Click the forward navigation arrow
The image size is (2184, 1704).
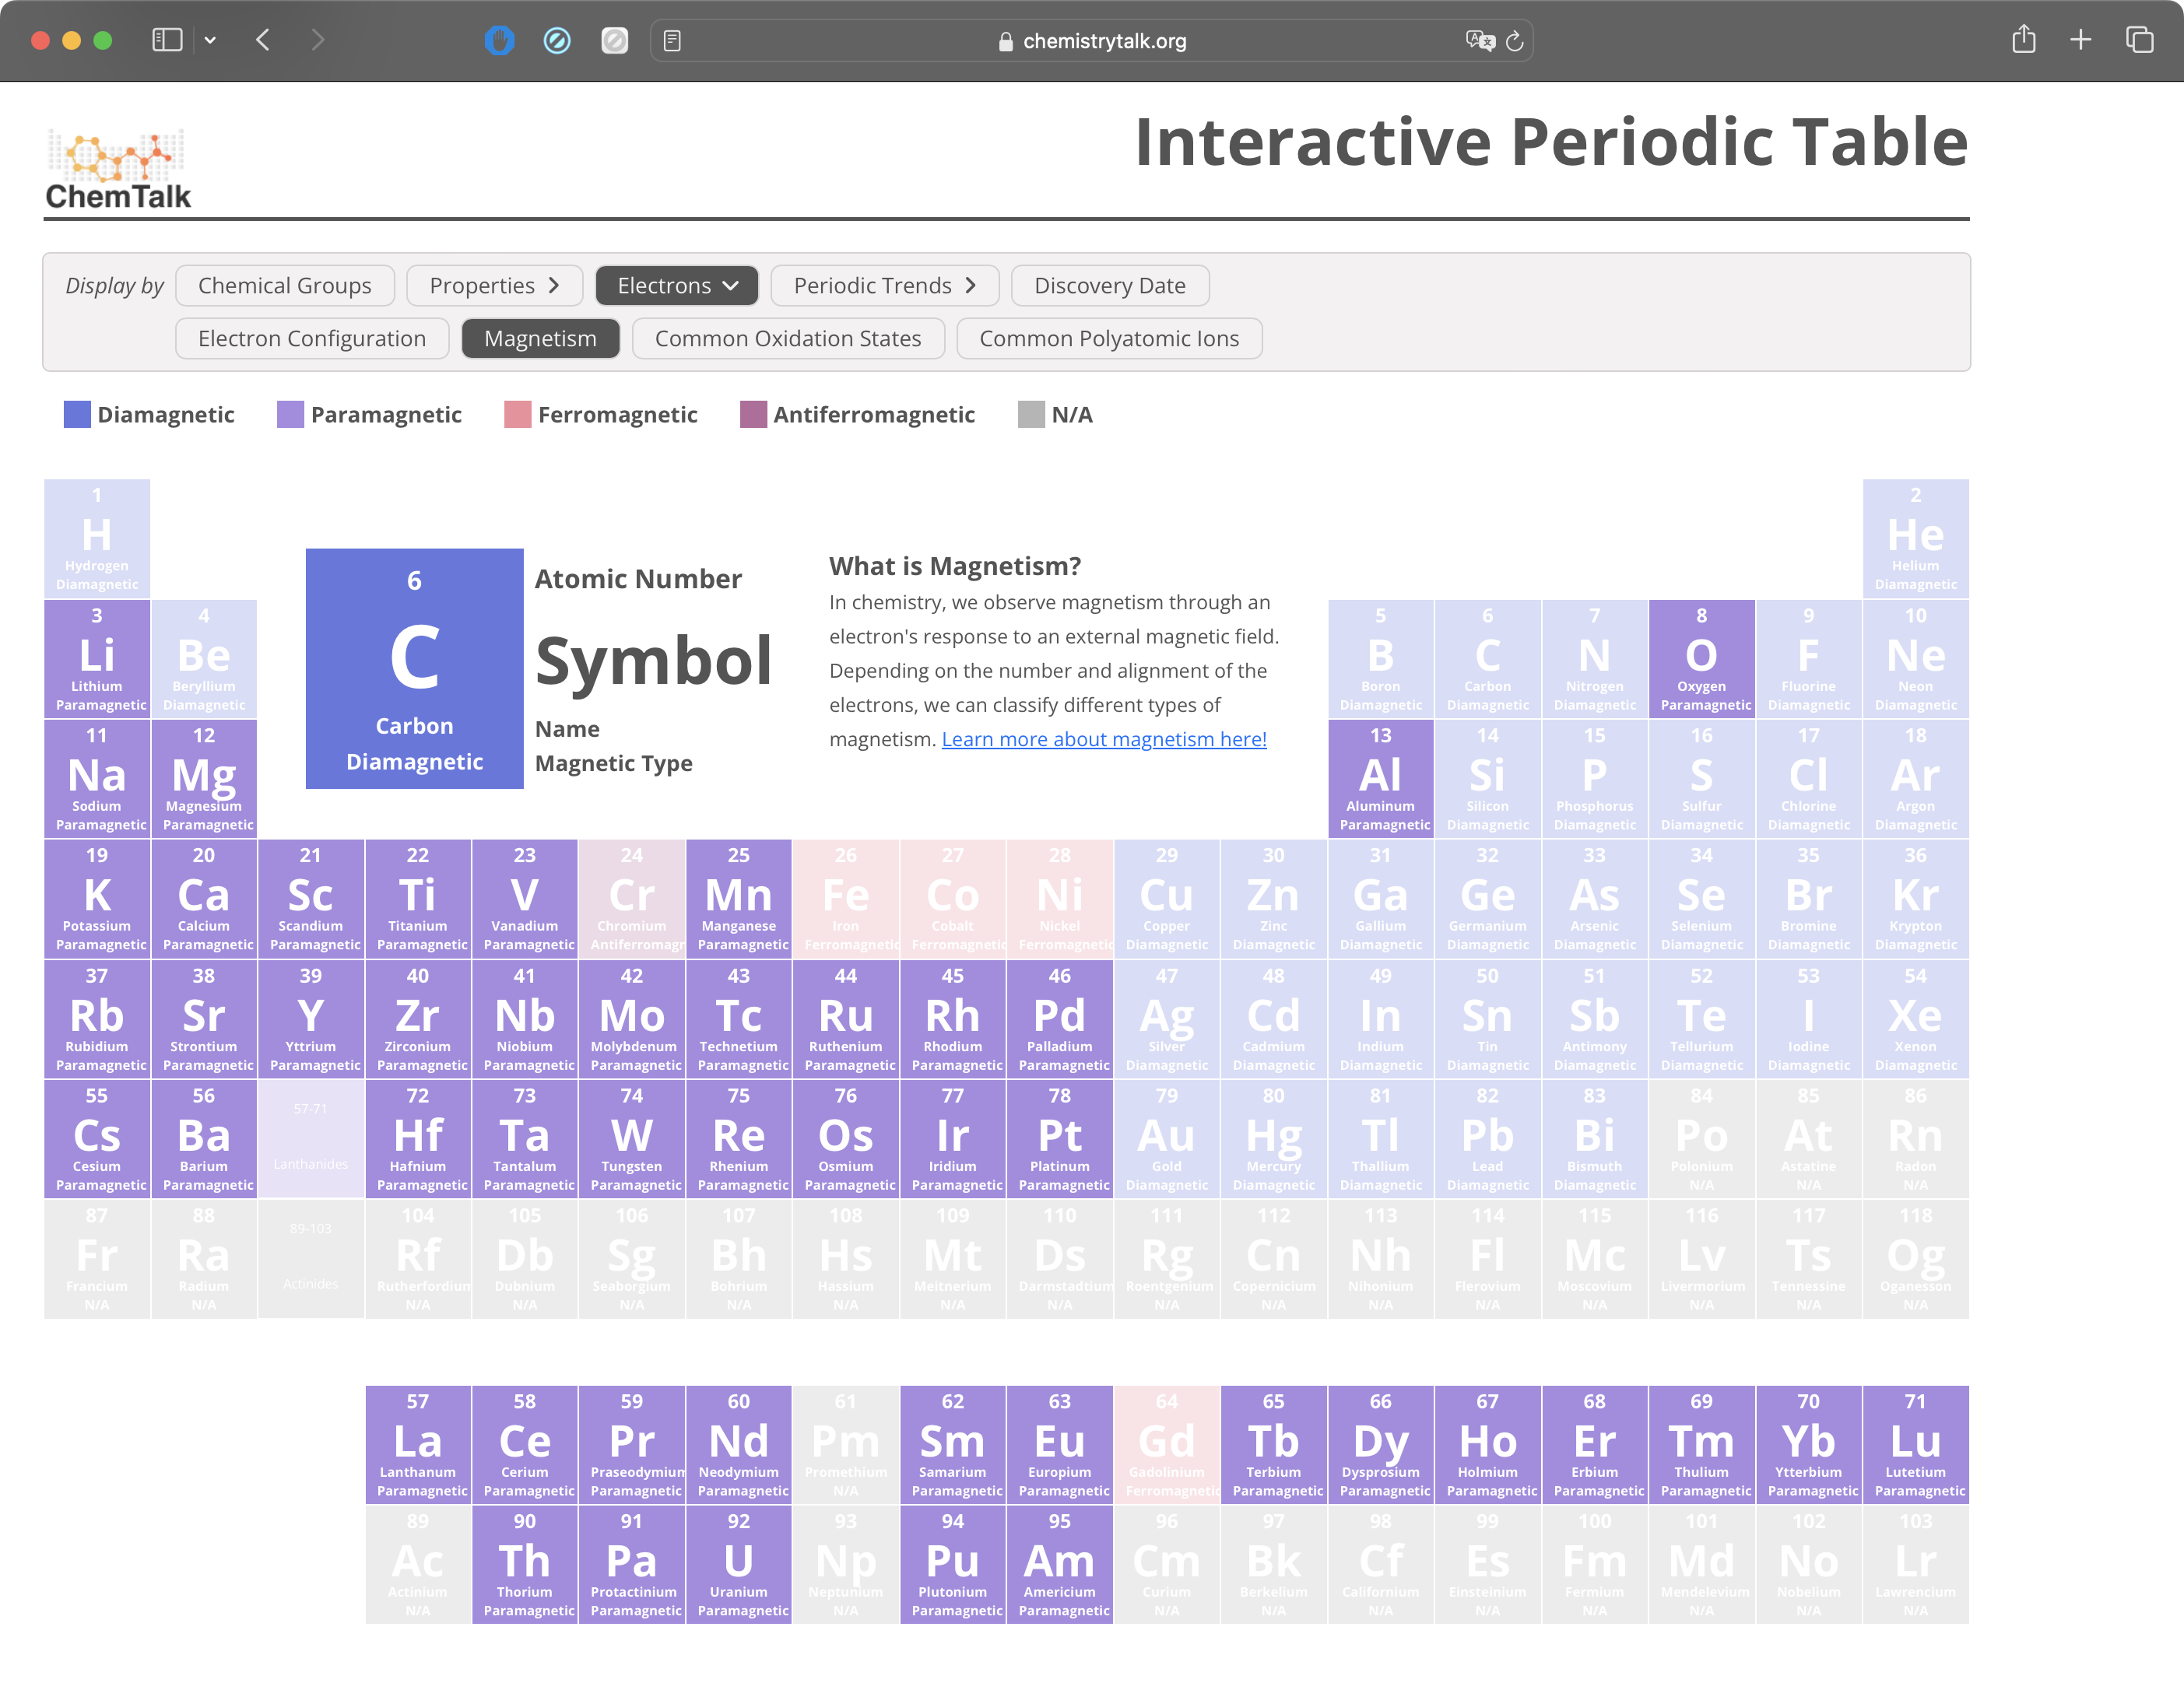317,40
